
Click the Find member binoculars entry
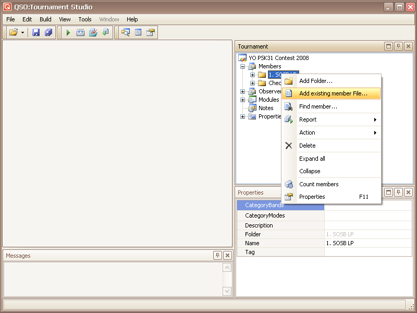tap(318, 106)
